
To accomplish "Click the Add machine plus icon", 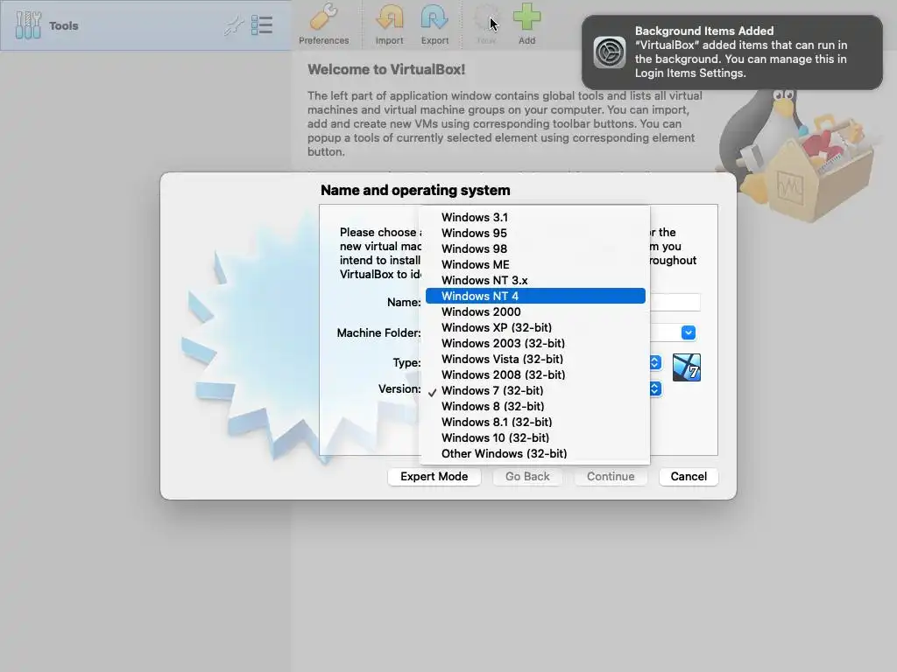I will (526, 24).
